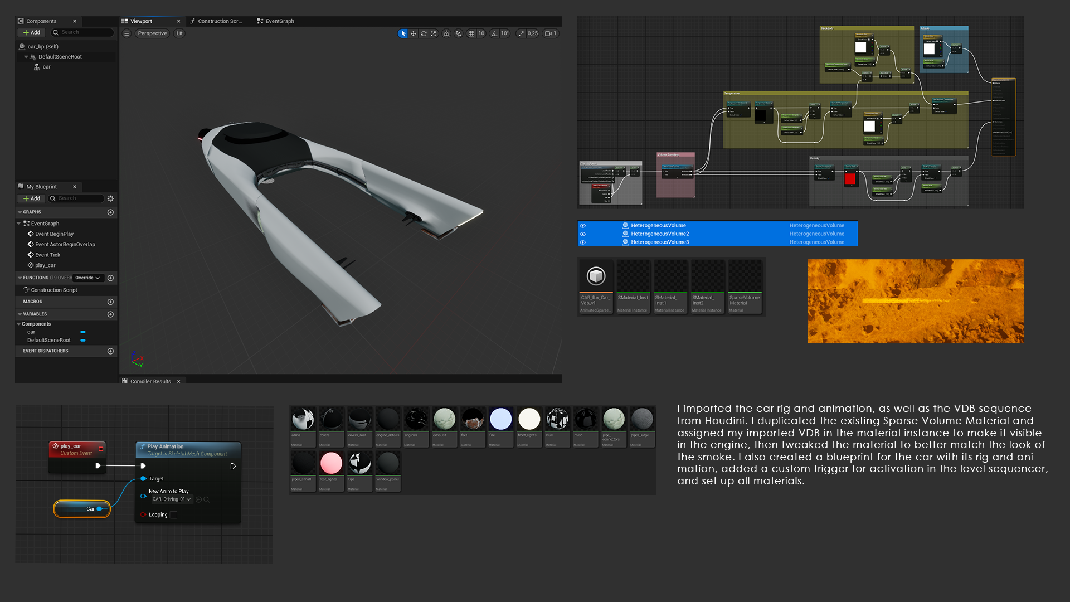Select the pink rear_lights material thumbnail

point(331,464)
